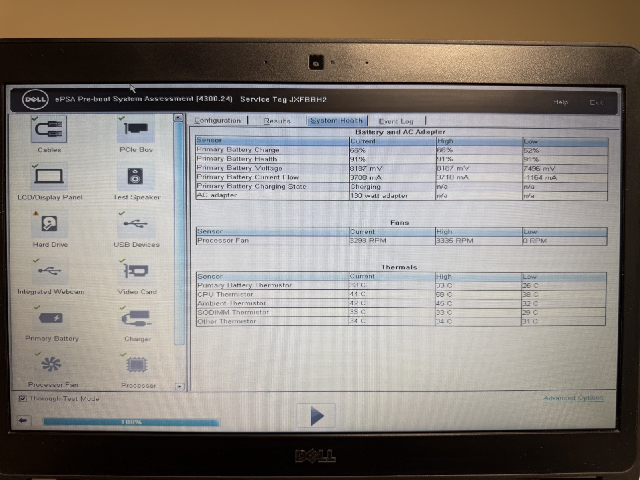
Task: Click the '3708 mA' current value
Action: (366, 177)
